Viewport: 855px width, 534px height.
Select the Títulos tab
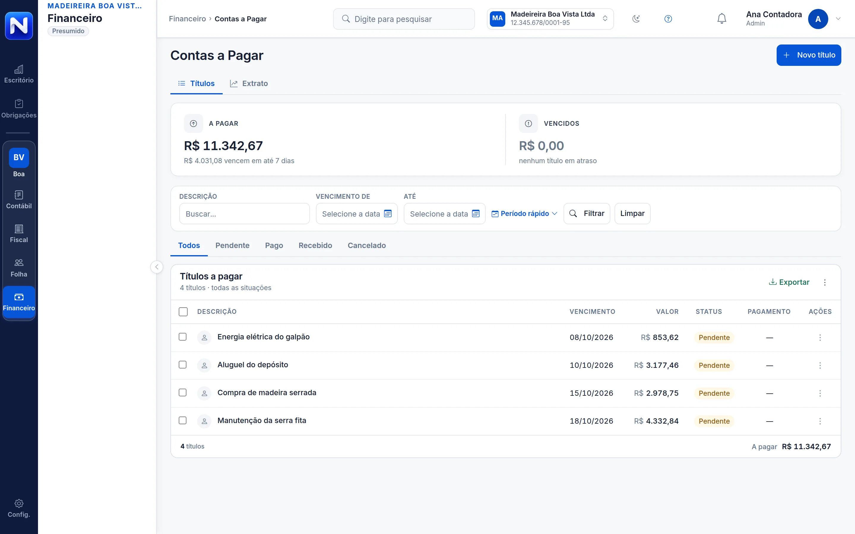click(x=197, y=83)
